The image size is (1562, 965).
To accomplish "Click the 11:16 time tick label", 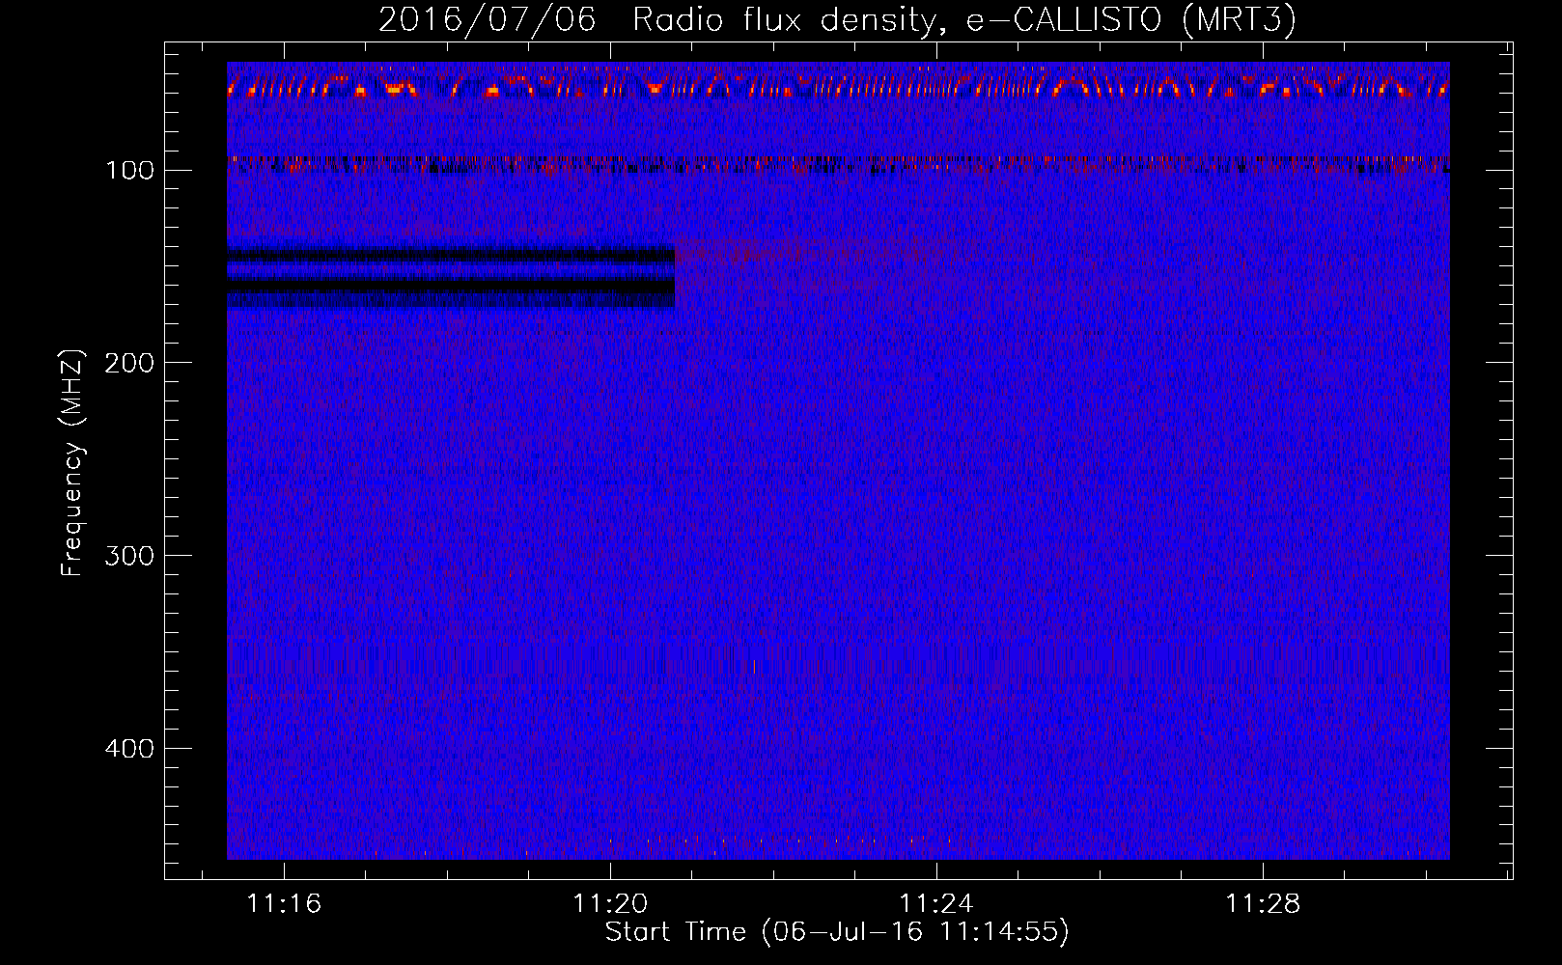I will tap(284, 903).
